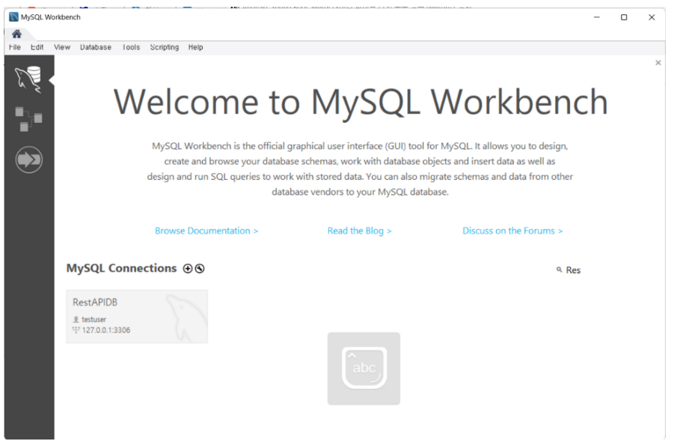677x447 pixels.
Task: Open the Home tab icon
Action: click(17, 34)
